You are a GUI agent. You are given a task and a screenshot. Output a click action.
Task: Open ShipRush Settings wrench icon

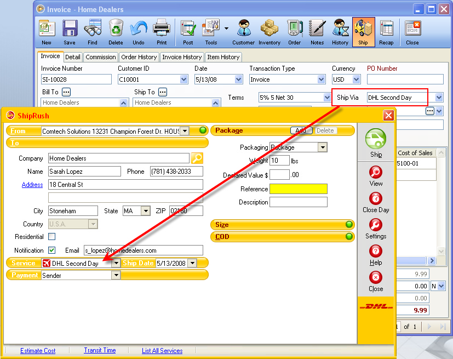[x=376, y=225]
